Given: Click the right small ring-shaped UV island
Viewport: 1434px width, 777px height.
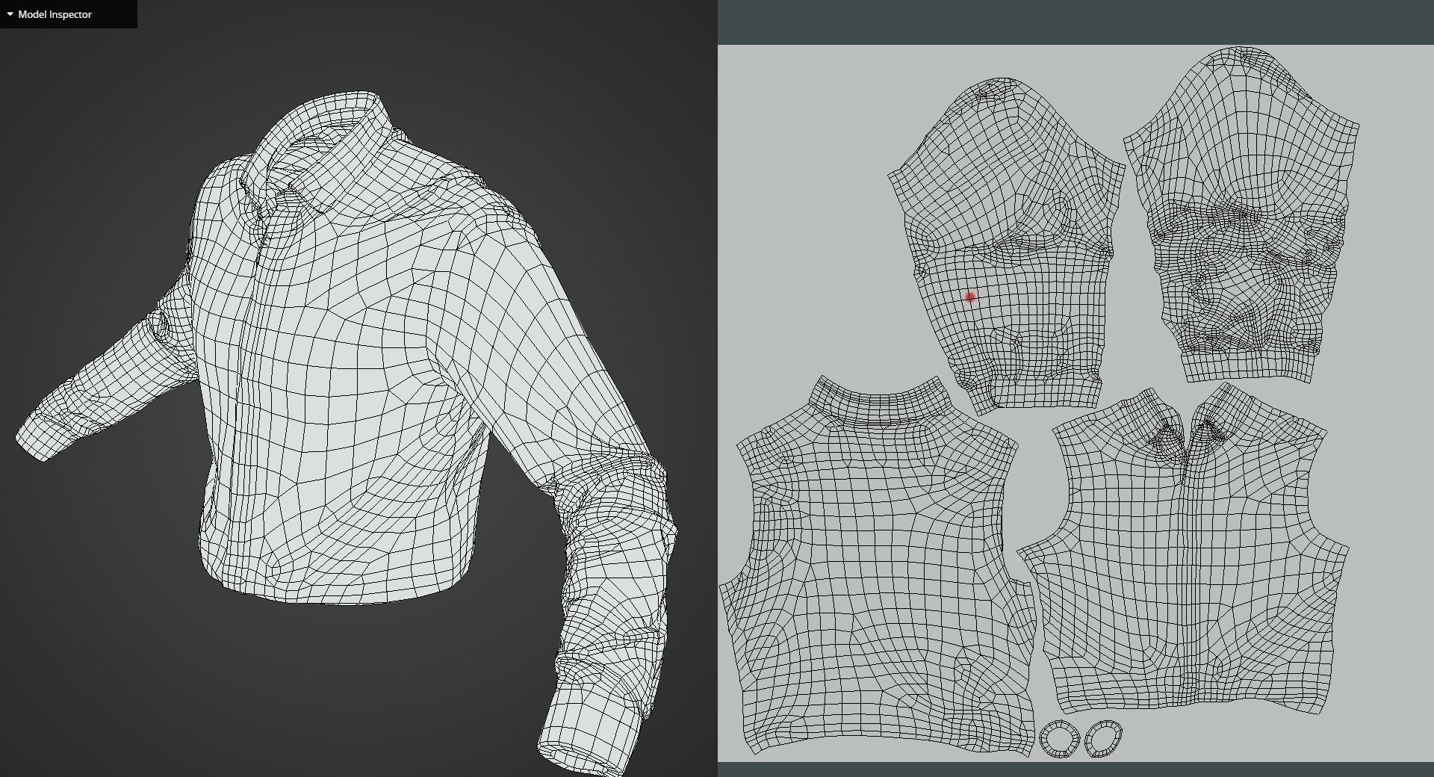Looking at the screenshot, I should tap(1103, 739).
